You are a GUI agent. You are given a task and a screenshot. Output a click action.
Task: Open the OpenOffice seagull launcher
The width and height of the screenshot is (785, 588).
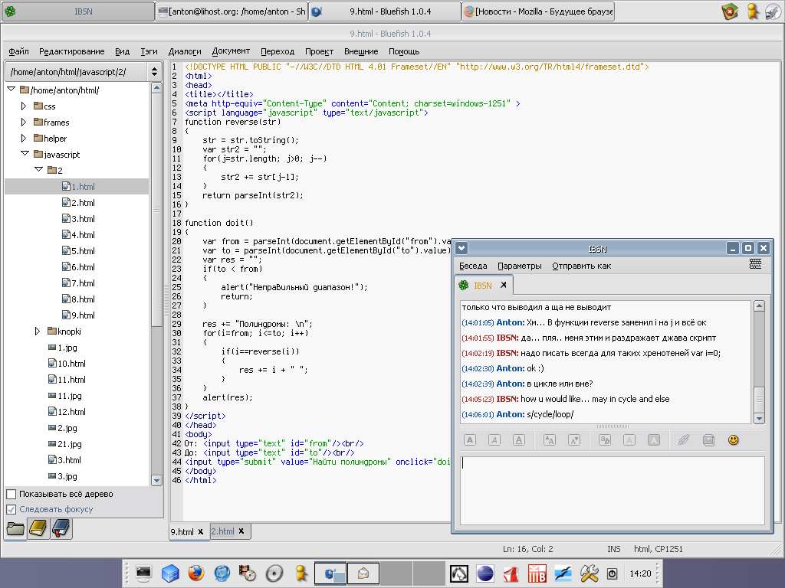(x=563, y=573)
